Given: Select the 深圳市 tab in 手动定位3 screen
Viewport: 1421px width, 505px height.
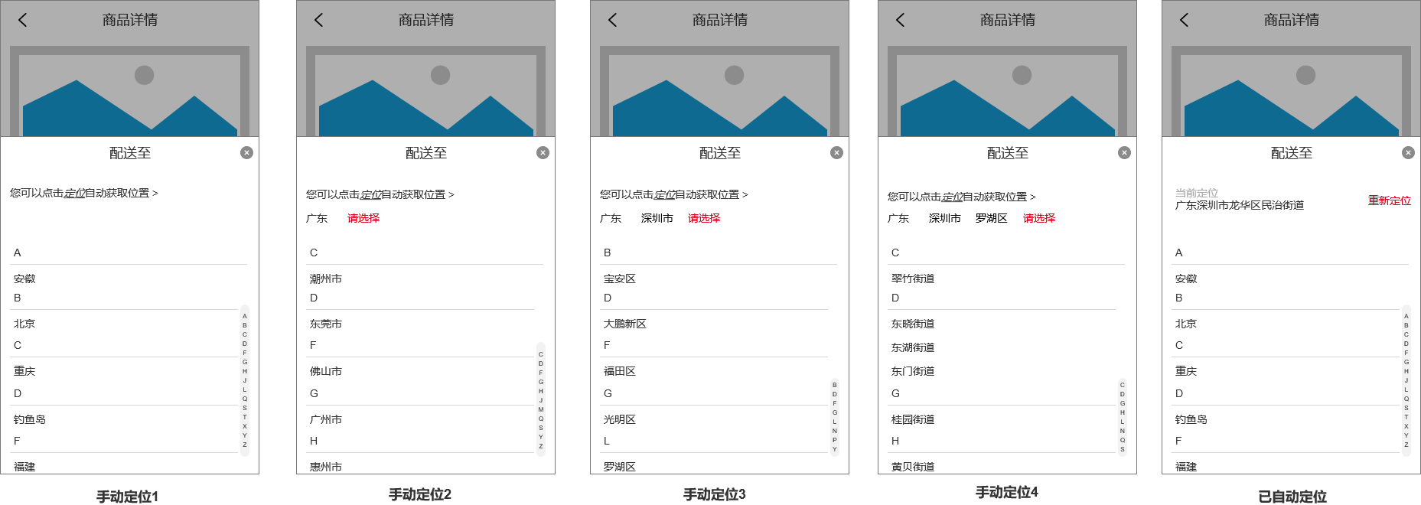Looking at the screenshot, I should tap(657, 218).
